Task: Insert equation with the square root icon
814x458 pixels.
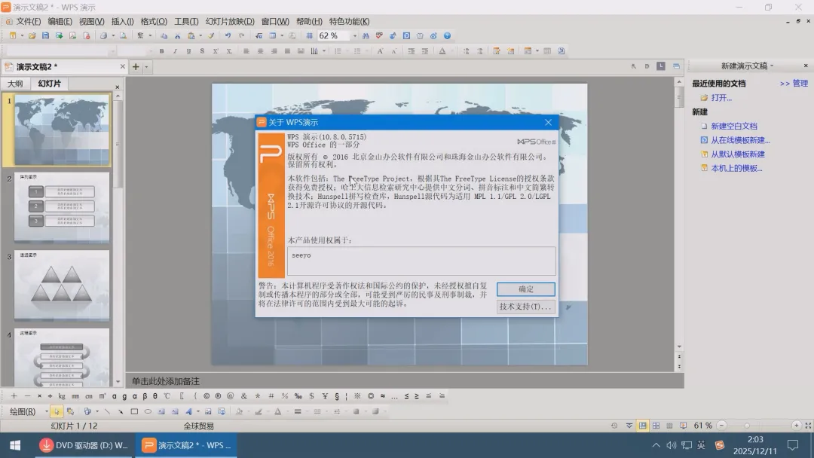Action: (259, 36)
